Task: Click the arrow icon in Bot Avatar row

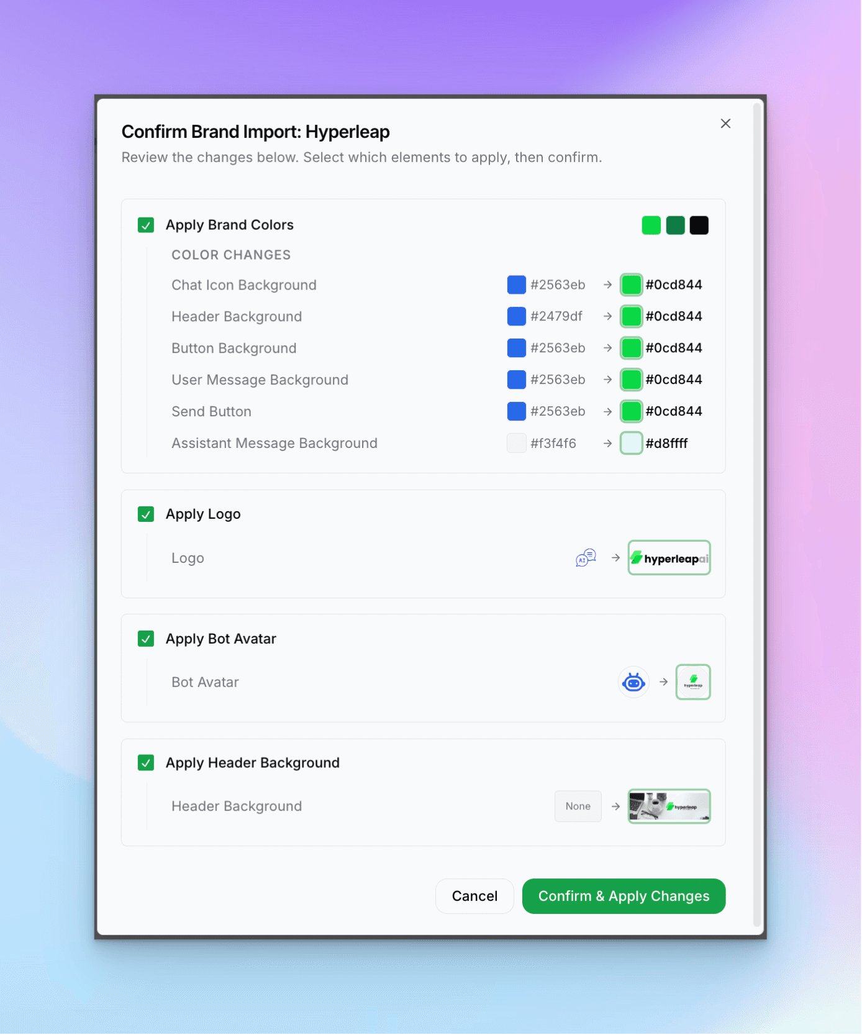Action: pos(663,682)
